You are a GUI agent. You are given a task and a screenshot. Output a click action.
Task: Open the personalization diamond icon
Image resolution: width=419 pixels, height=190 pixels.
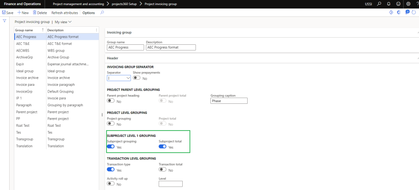[x=391, y=13]
